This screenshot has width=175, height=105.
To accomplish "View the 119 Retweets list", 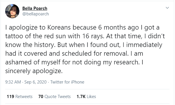I will point(20,97).
